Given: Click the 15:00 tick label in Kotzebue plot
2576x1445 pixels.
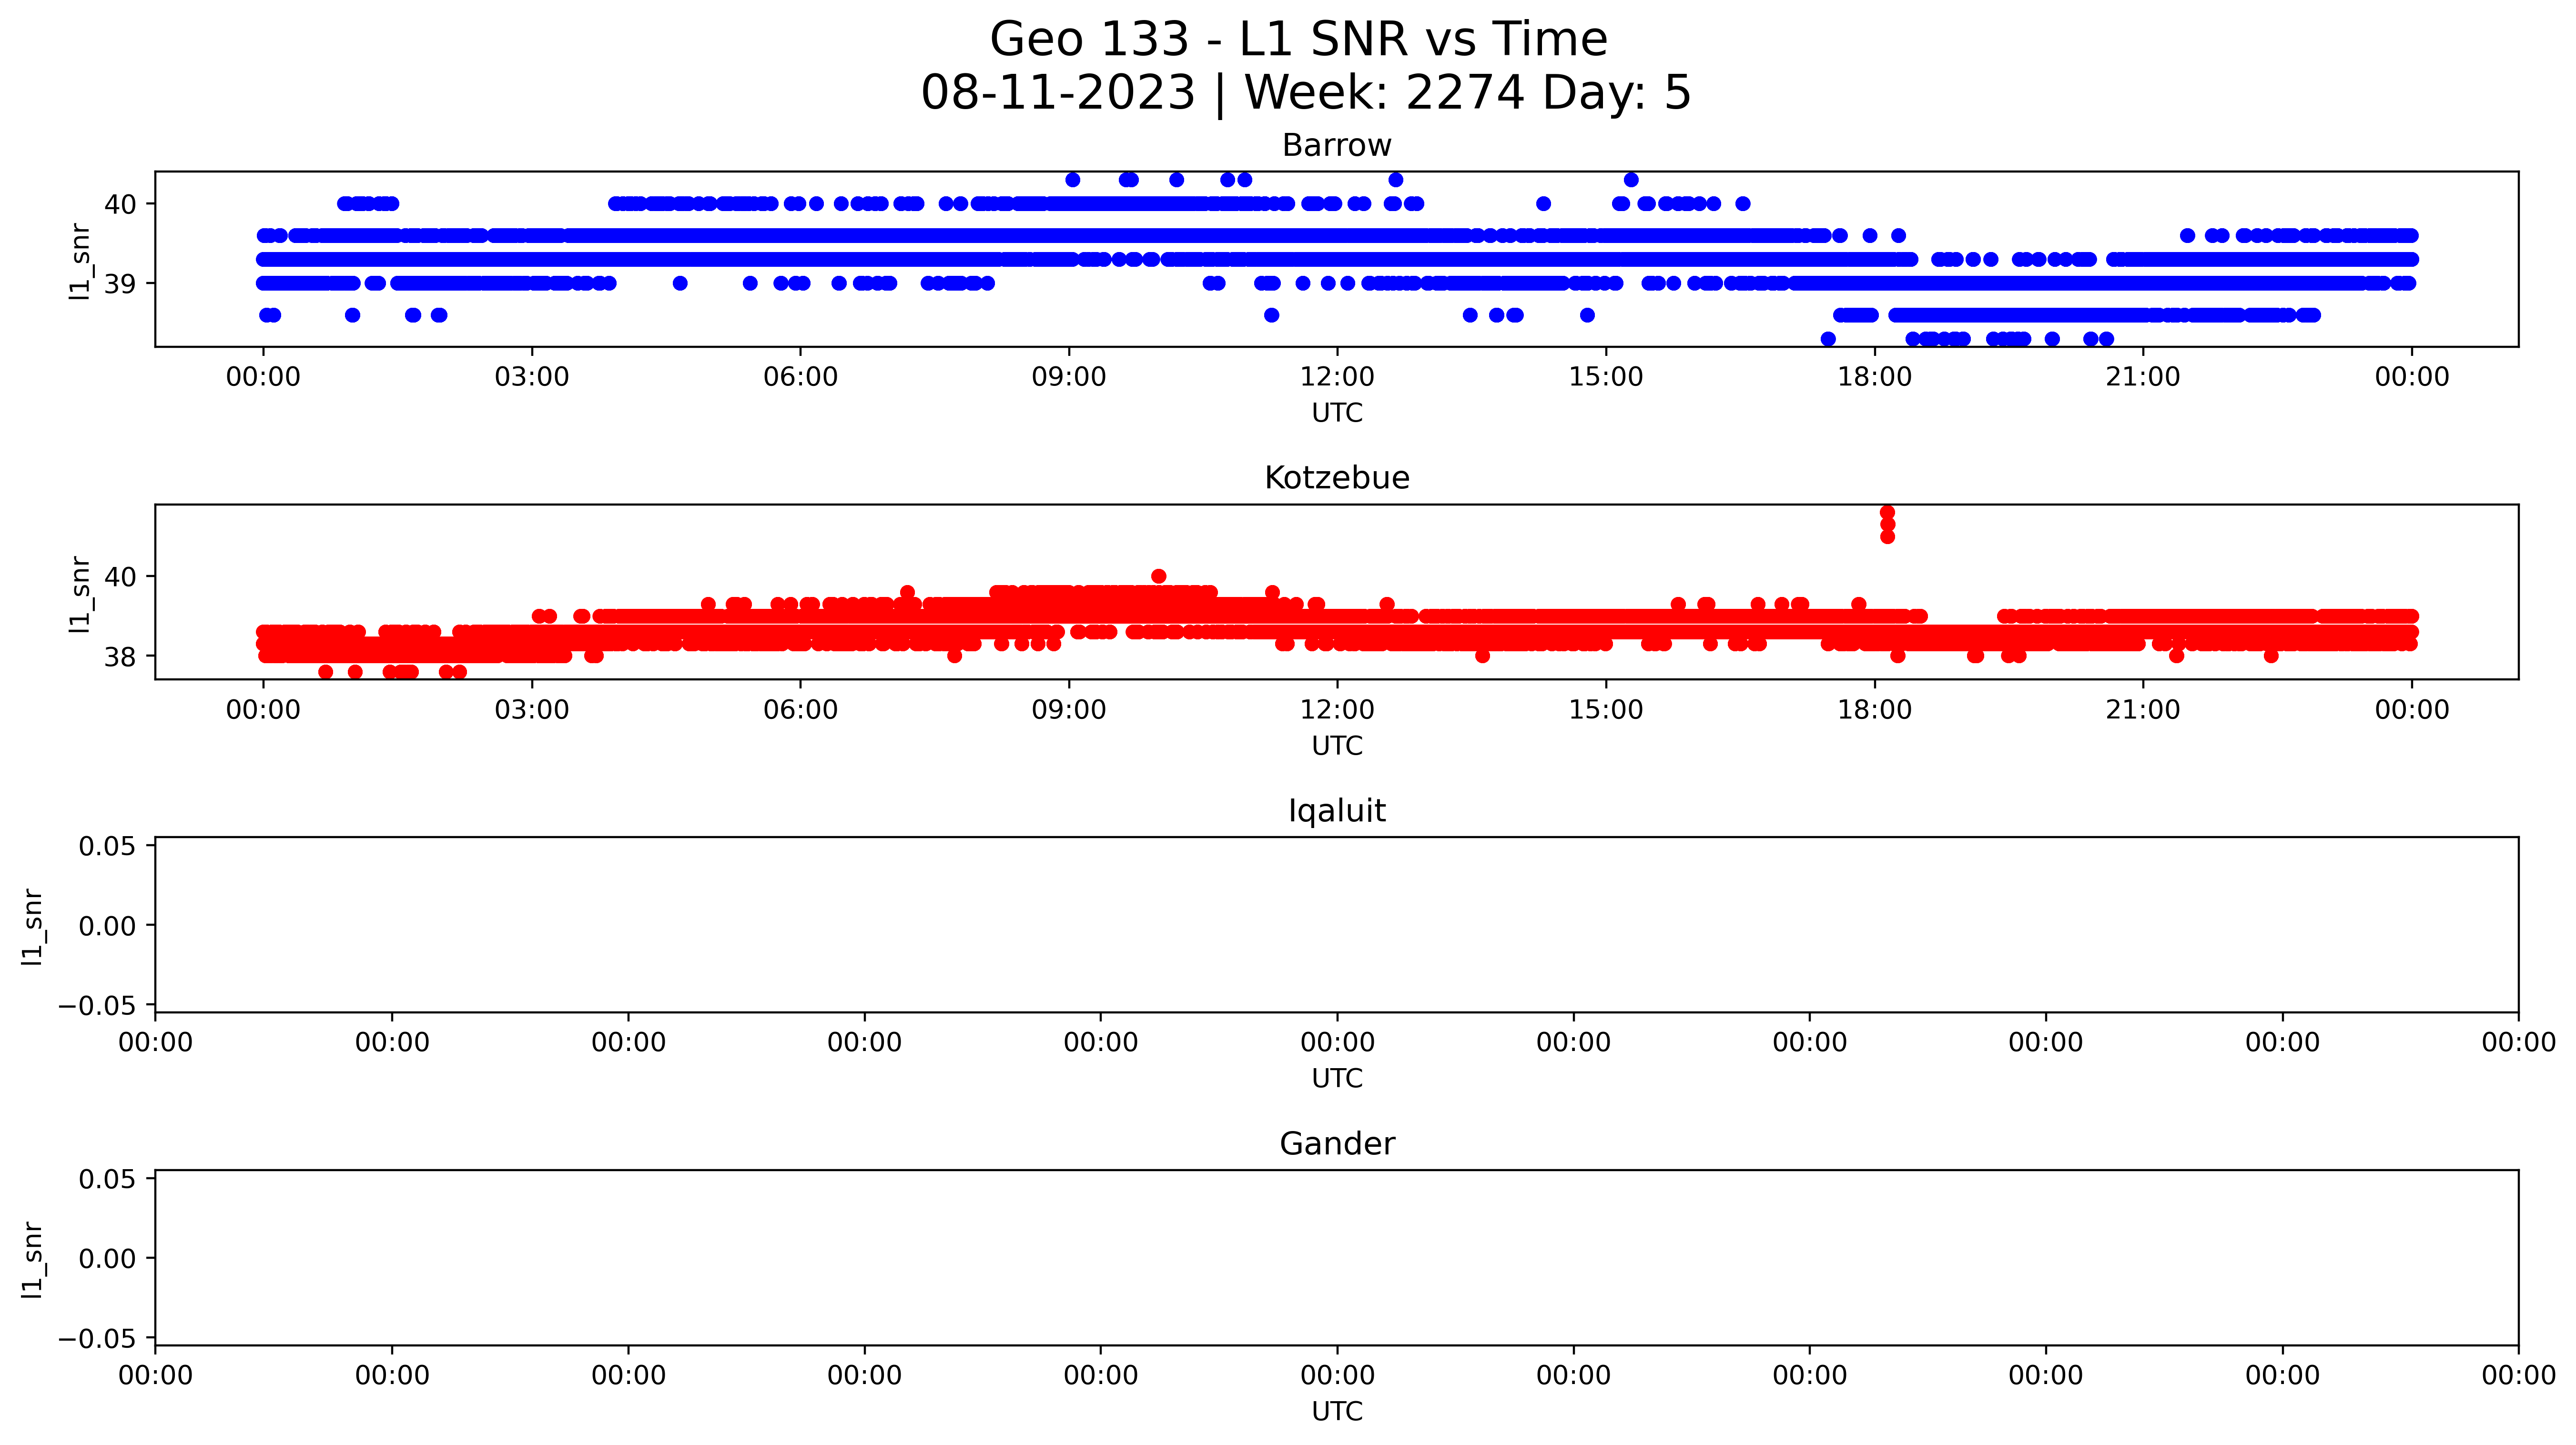Looking at the screenshot, I should (1606, 710).
